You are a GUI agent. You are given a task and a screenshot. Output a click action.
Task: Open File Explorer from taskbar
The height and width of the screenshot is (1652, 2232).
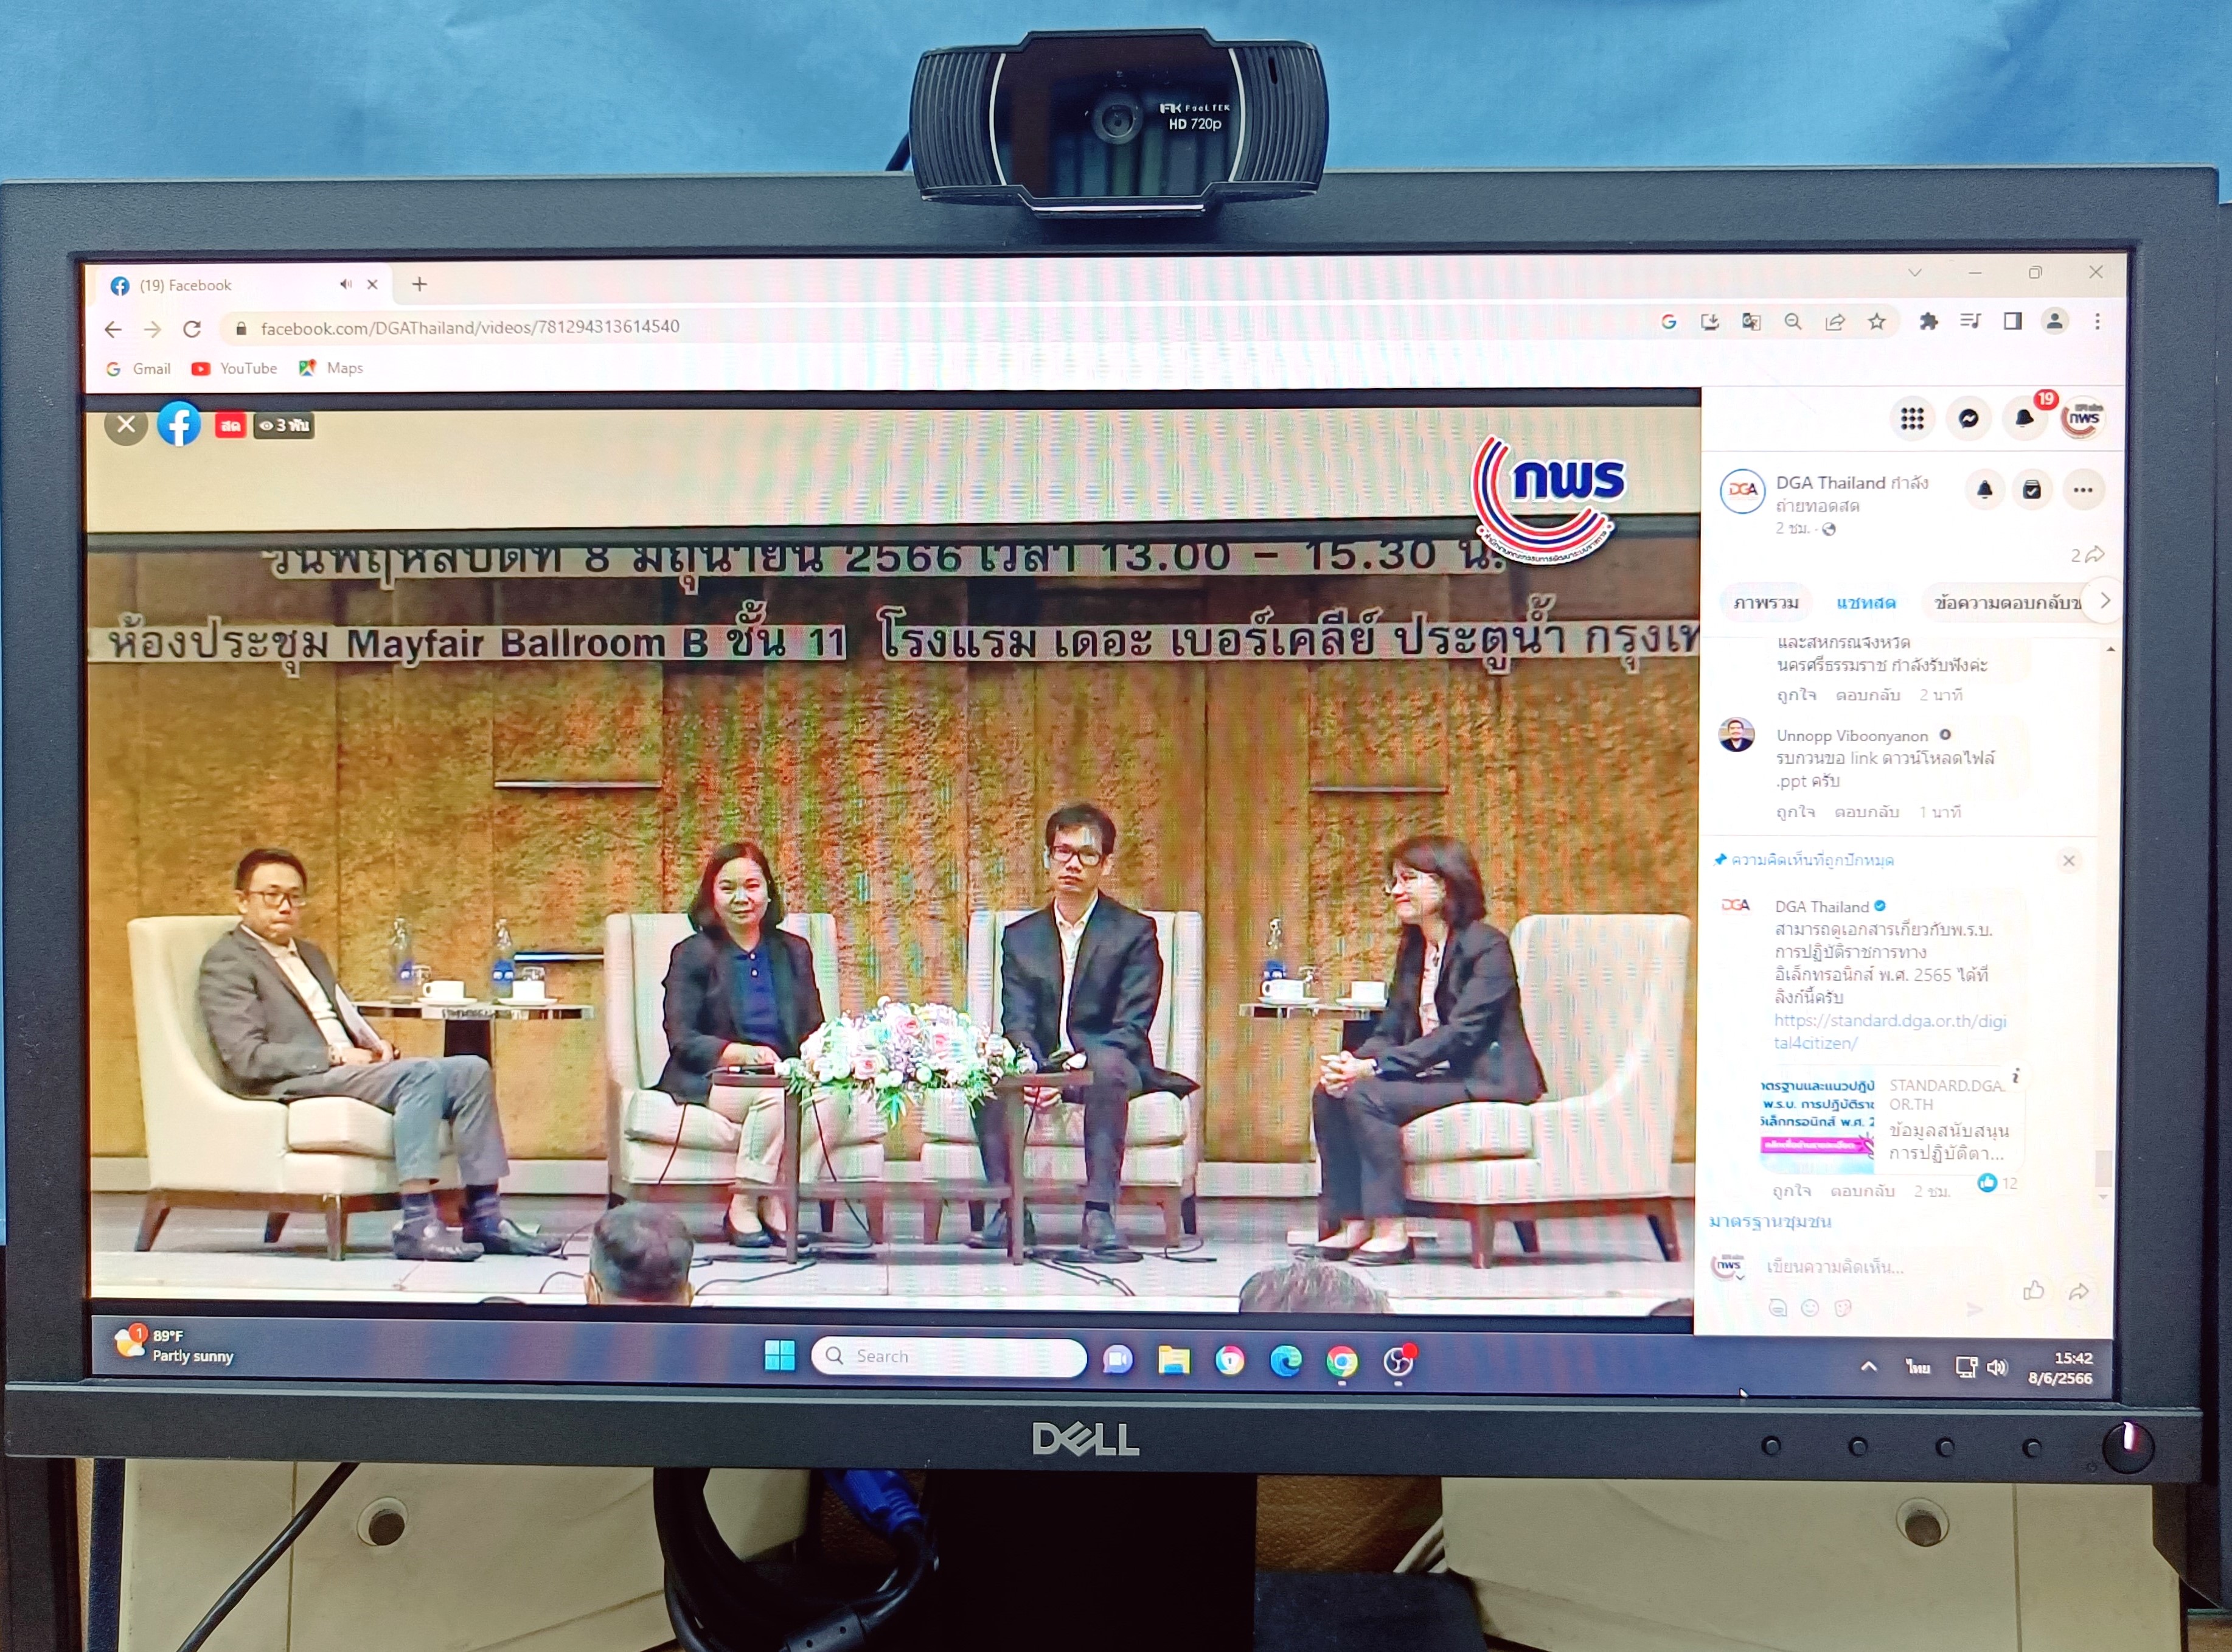(1173, 1360)
